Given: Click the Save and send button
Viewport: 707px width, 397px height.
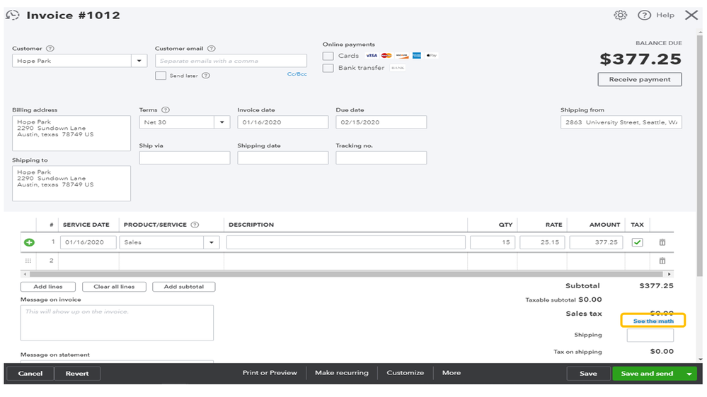Looking at the screenshot, I should coord(647,374).
